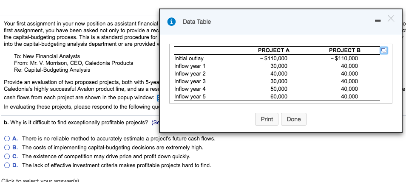406x182 pixels.
Task: Click the Inflow year 2 row label
Action: (190, 74)
